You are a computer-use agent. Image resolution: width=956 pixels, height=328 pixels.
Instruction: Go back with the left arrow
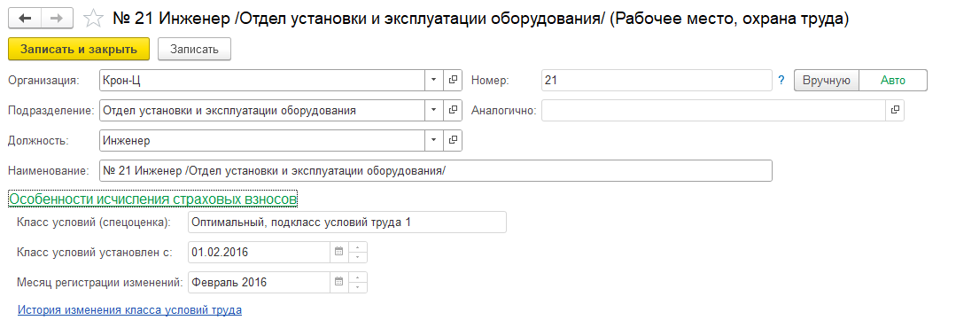(x=25, y=19)
